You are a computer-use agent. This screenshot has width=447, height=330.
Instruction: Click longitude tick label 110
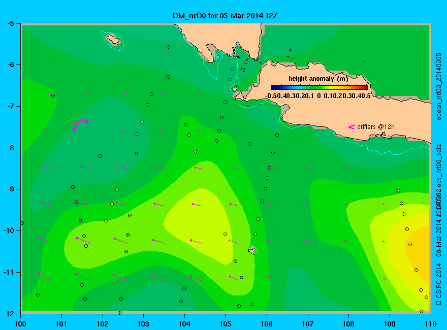(x=430, y=324)
